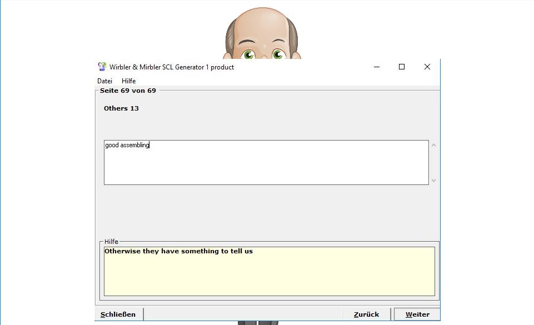Click the yellow Hilfe help text panel
The height and width of the screenshot is (325, 534).
[x=269, y=271]
